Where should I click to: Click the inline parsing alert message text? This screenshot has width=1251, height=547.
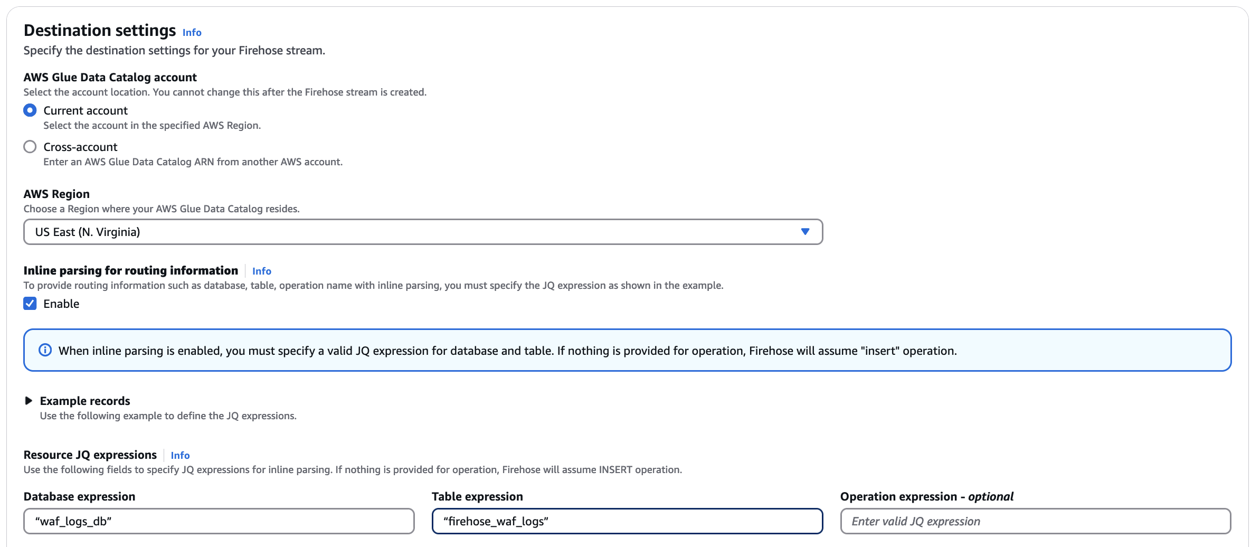507,351
